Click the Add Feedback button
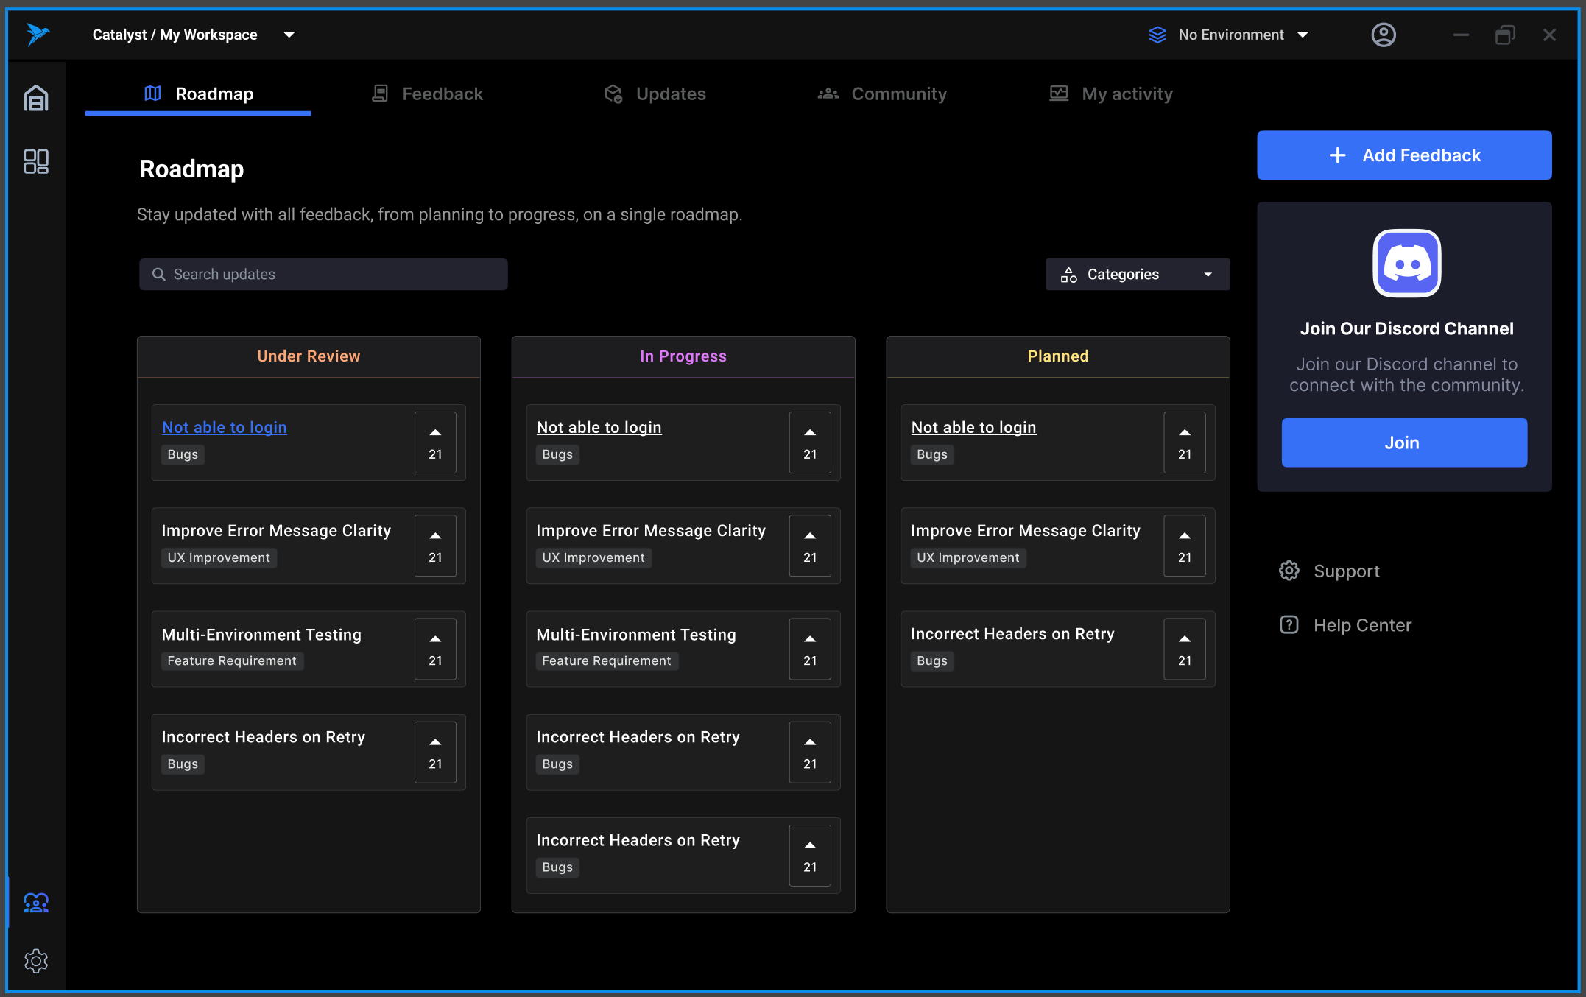The image size is (1586, 997). coord(1404,155)
